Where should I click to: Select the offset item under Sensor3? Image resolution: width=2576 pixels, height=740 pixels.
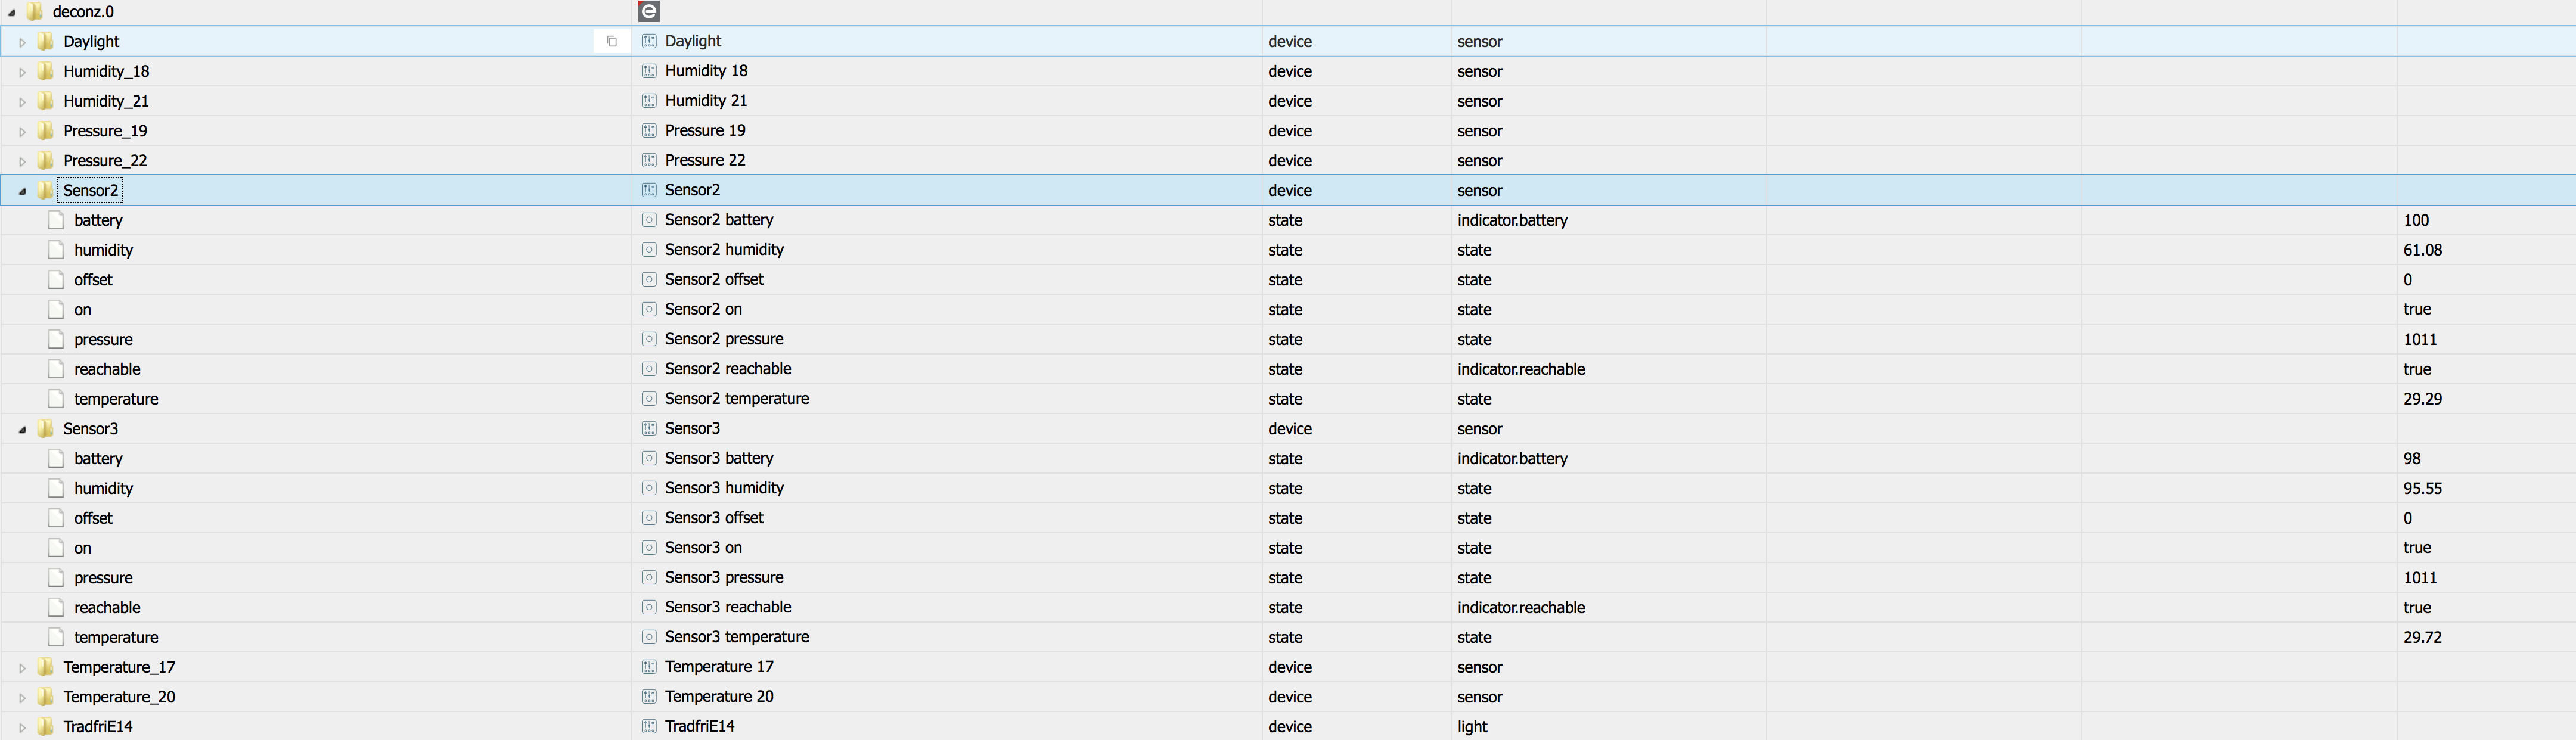[x=93, y=518]
